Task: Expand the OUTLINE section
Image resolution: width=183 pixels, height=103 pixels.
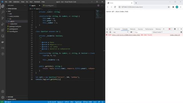Action: [x=10, y=97]
